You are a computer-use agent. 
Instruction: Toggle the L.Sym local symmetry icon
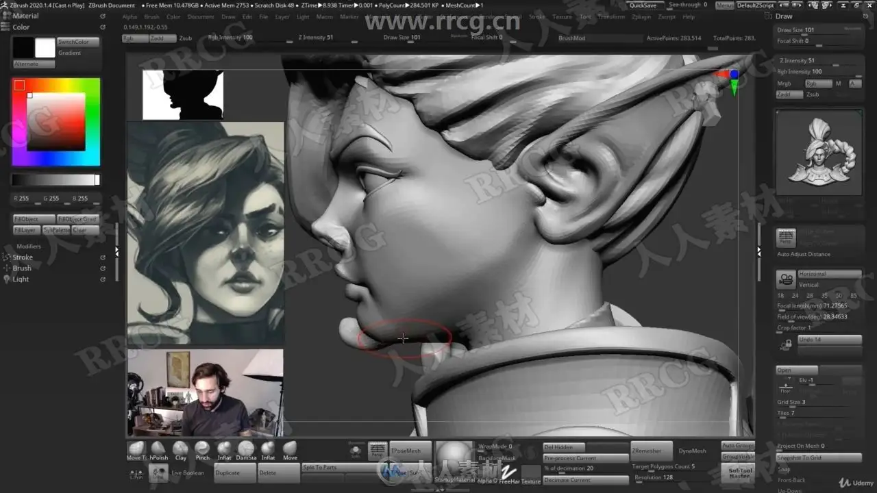(x=136, y=472)
